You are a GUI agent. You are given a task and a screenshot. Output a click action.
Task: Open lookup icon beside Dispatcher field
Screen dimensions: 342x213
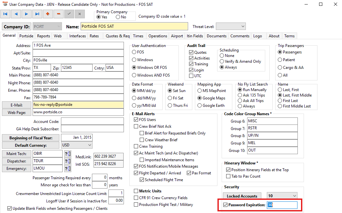click(68, 161)
